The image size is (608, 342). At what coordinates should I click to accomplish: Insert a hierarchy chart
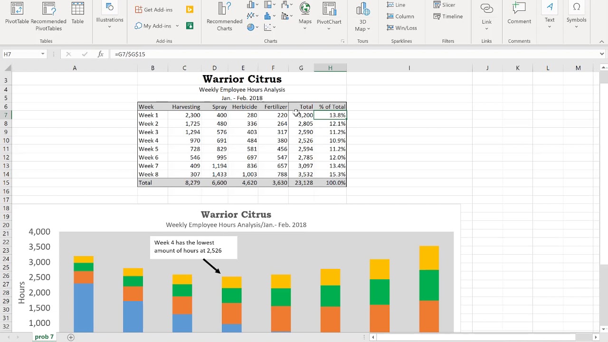[270, 5]
